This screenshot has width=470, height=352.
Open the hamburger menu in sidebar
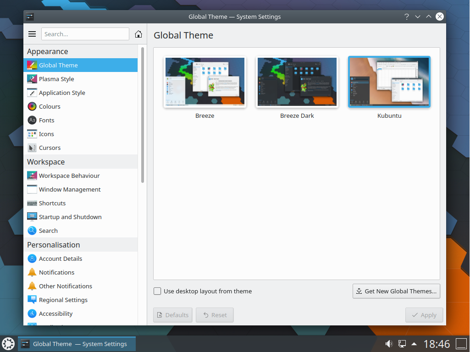[32, 34]
